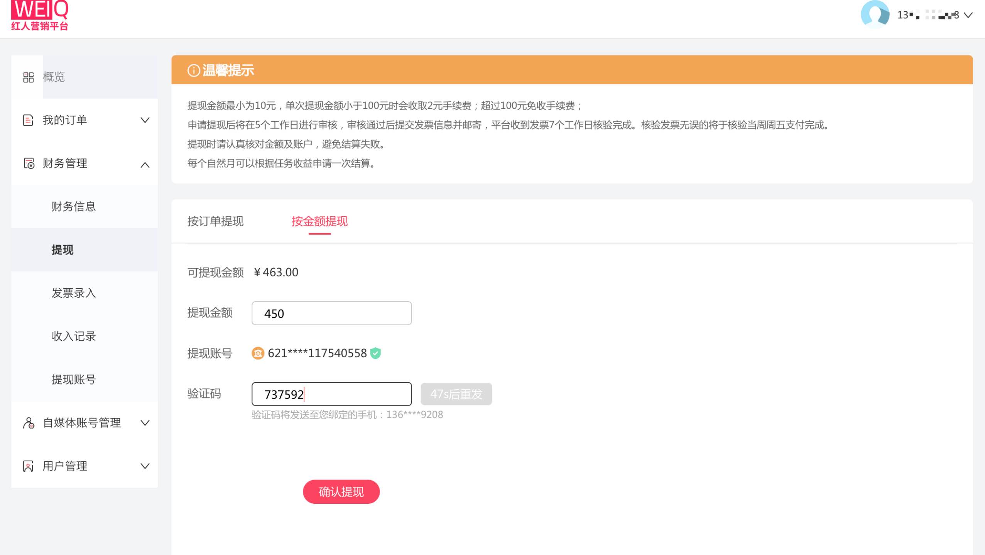Expand the 自媒体账号管理 section chevron
The width and height of the screenshot is (985, 555).
(145, 423)
